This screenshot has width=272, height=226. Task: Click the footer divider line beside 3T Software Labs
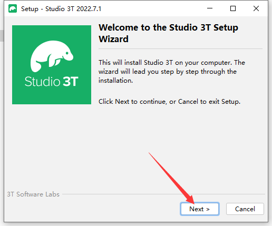tap(163, 194)
